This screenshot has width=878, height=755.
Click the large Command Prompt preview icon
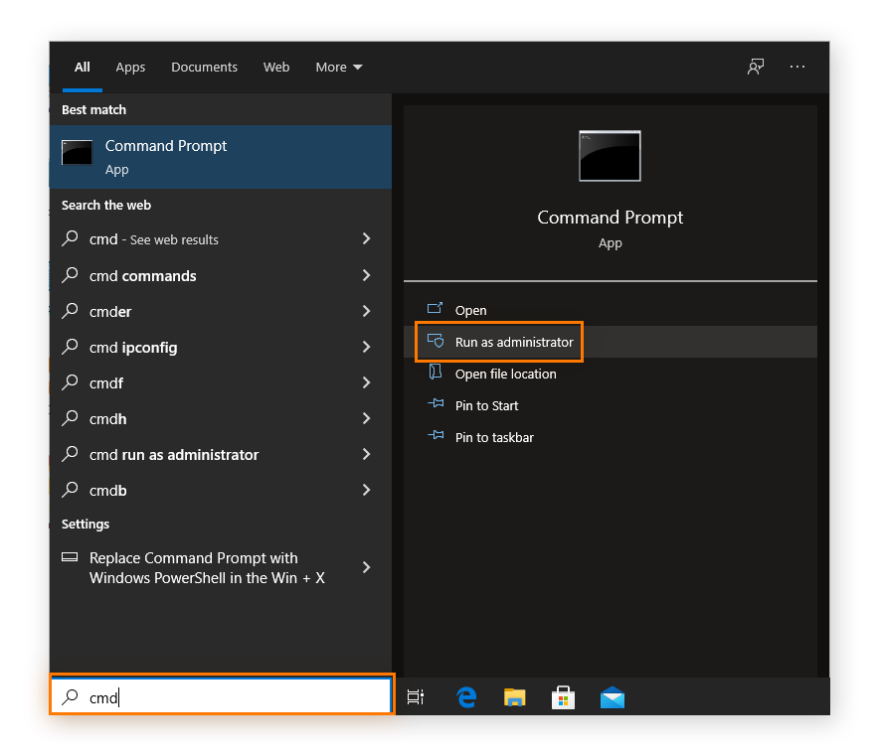(x=610, y=156)
